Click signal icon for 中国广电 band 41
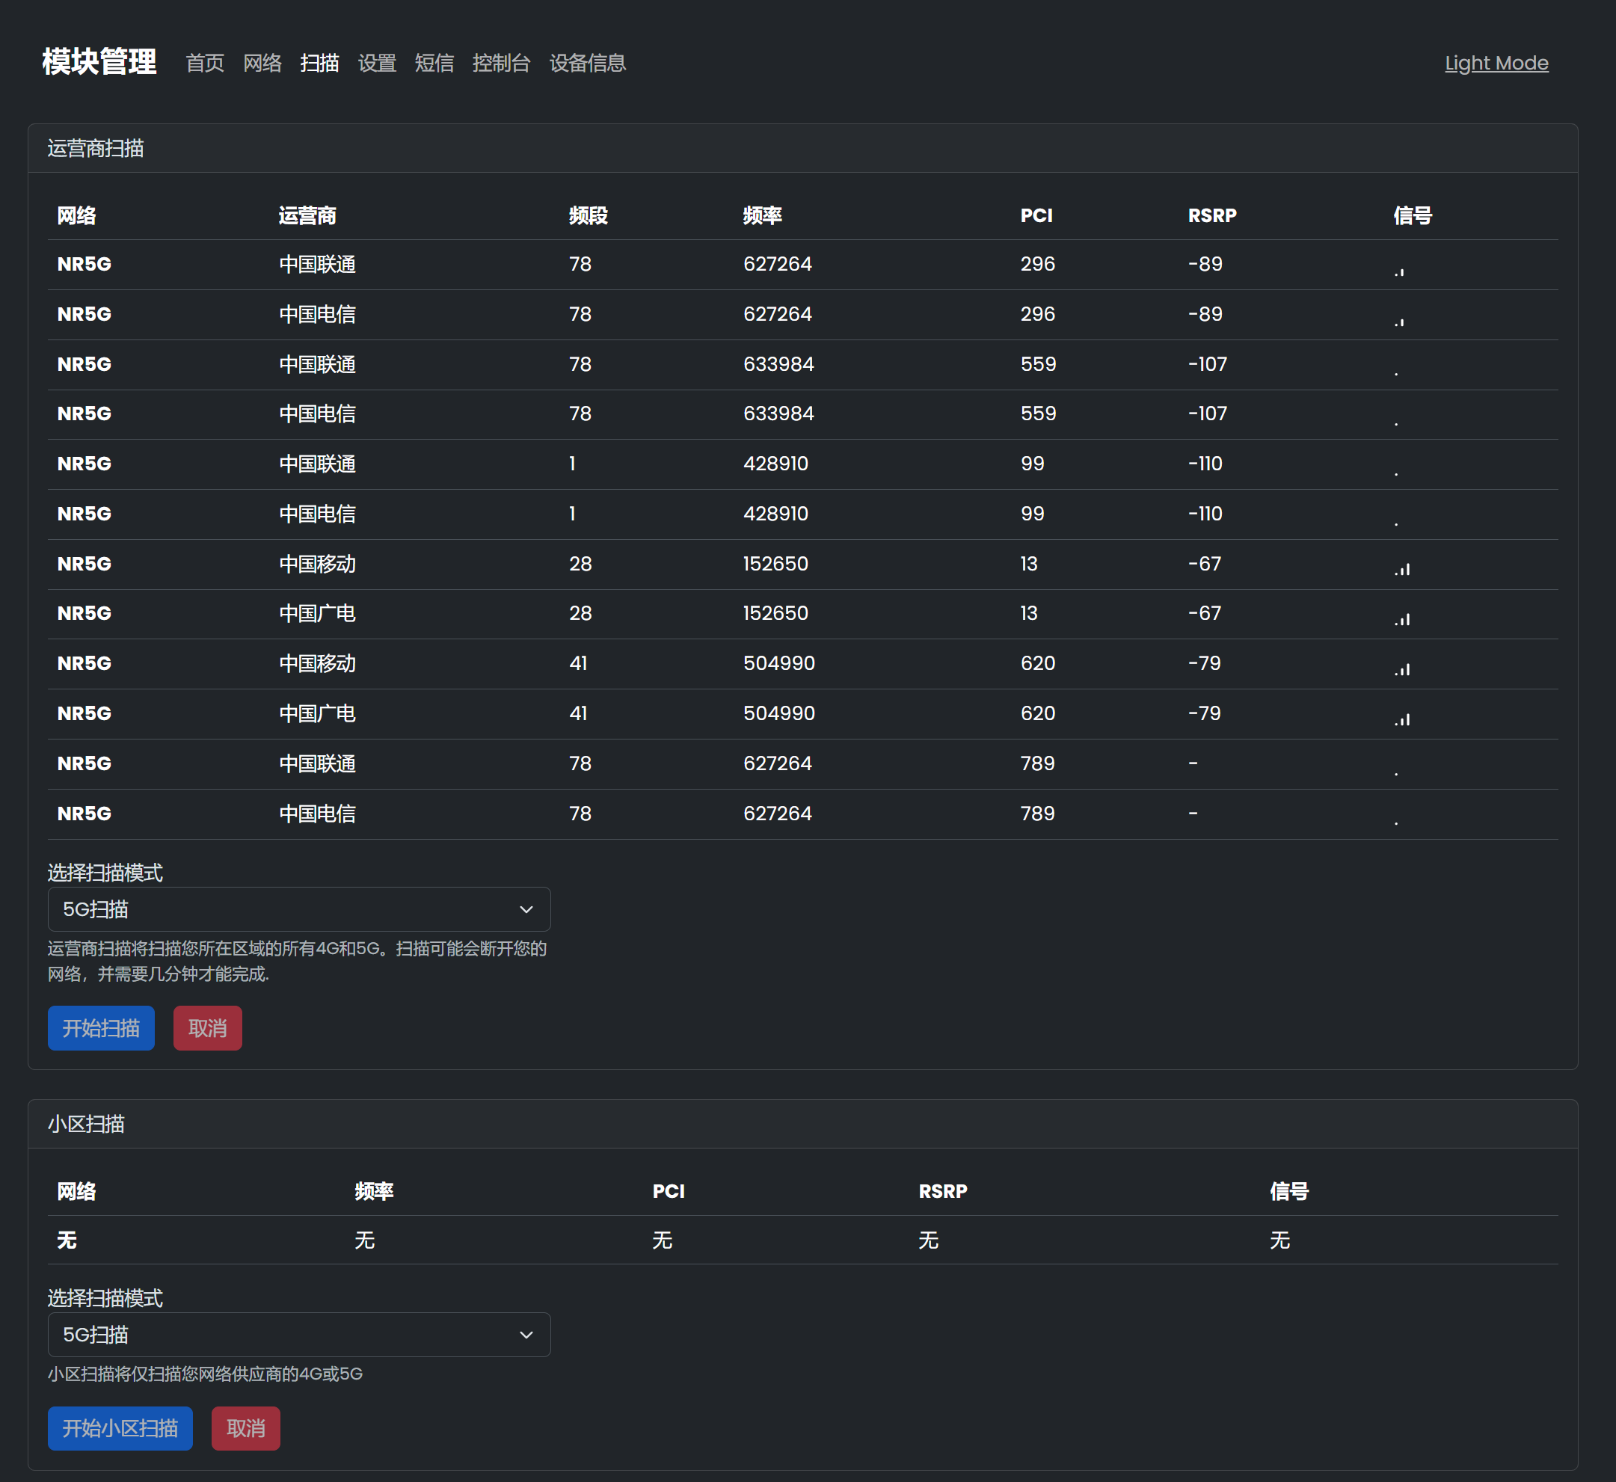Image resolution: width=1616 pixels, height=1482 pixels. click(x=1402, y=719)
